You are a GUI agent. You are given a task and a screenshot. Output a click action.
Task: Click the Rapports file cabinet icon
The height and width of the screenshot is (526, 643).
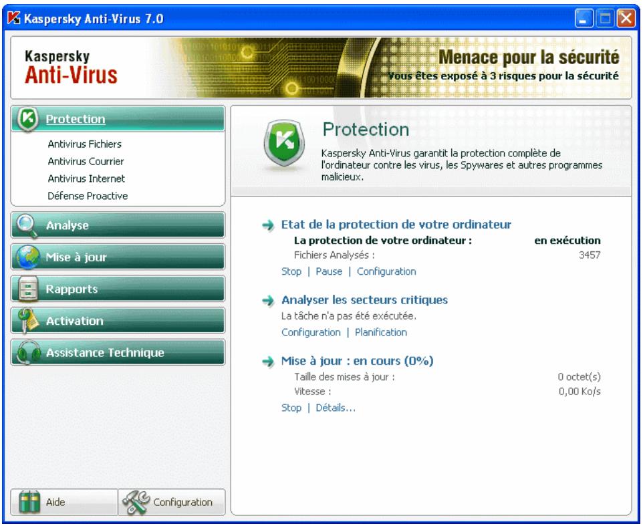(28, 289)
